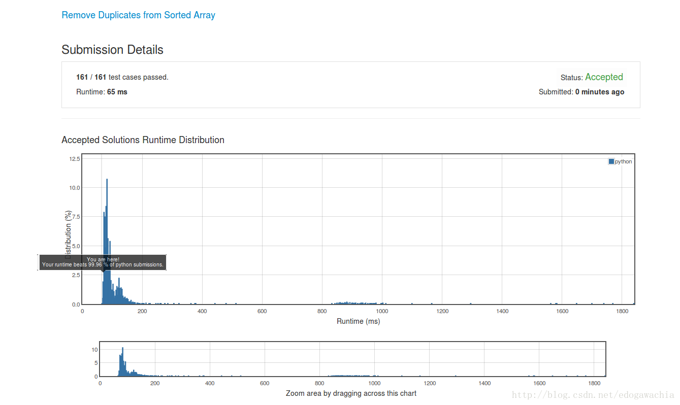Click the Submission Details heading

[112, 50]
